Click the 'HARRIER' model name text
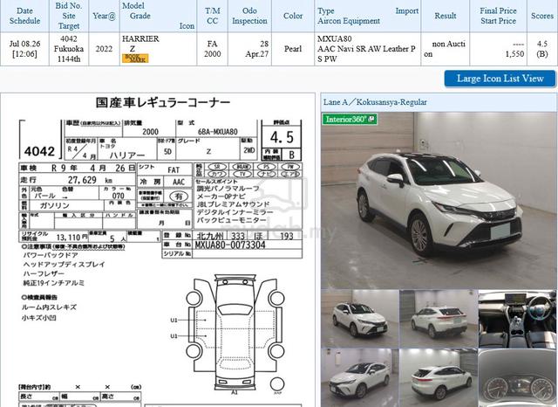558x407 pixels. tap(140, 38)
